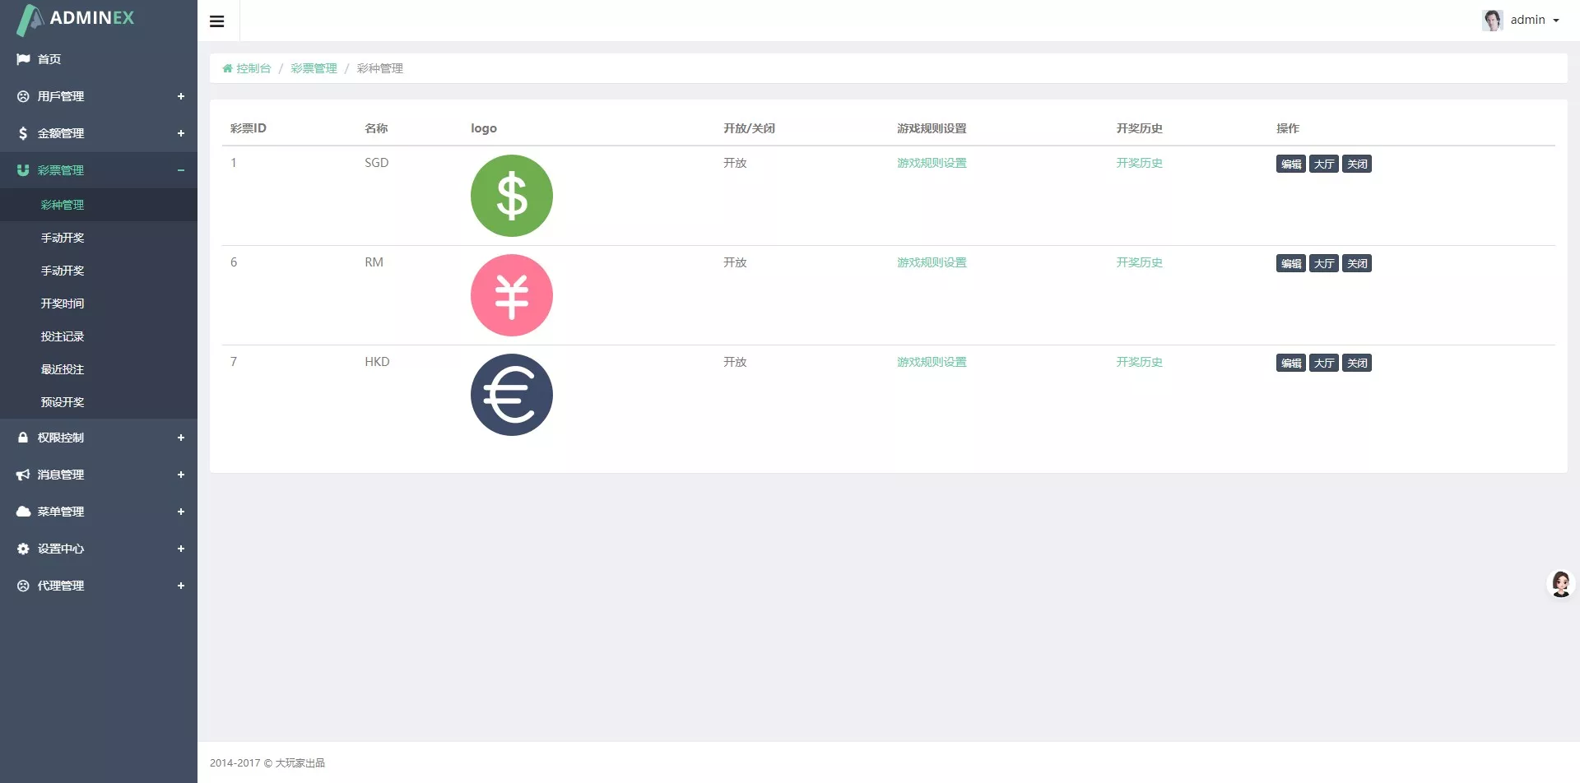Click the 编辑 button for RM row
Viewport: 1580px width, 783px height.
point(1290,264)
